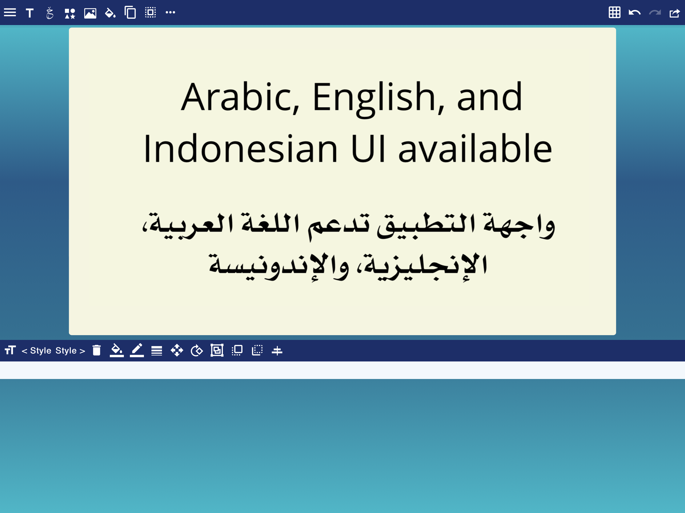Open the text fill color picker
The width and height of the screenshot is (685, 513).
117,350
